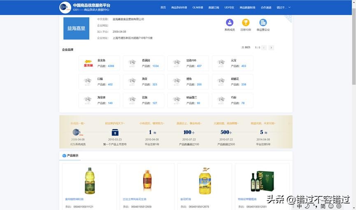Viewport: 356px width, 210px height.
Task: Expand the user account dropdown in header
Action: click(284, 7)
